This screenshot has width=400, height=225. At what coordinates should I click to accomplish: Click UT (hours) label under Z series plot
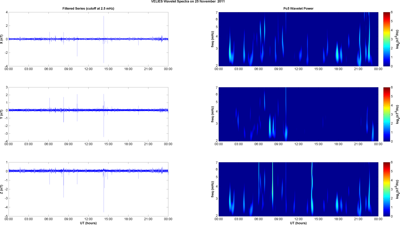tap(88, 223)
